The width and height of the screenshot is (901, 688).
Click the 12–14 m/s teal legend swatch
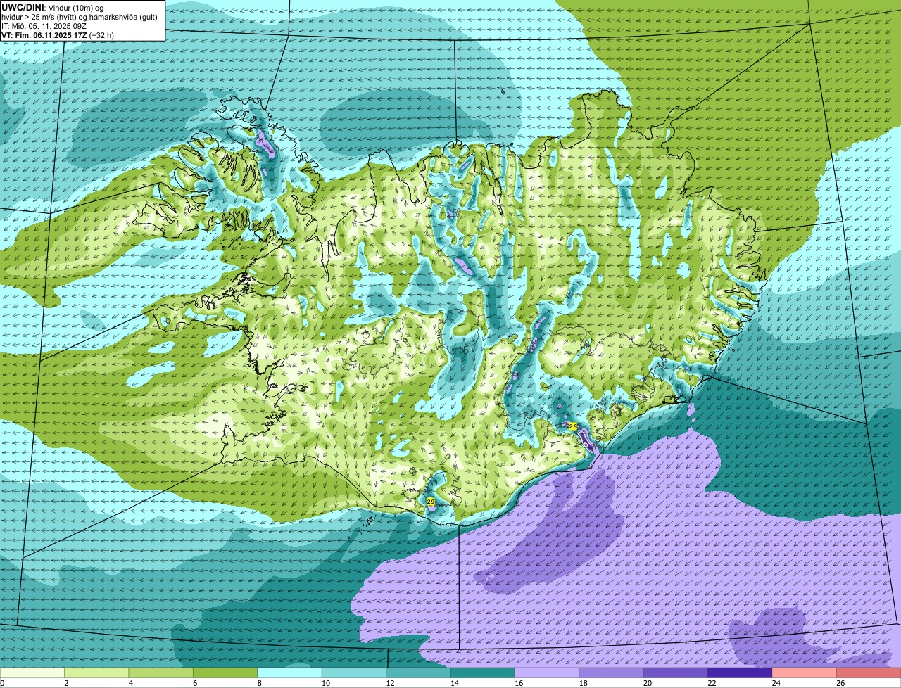pos(418,673)
